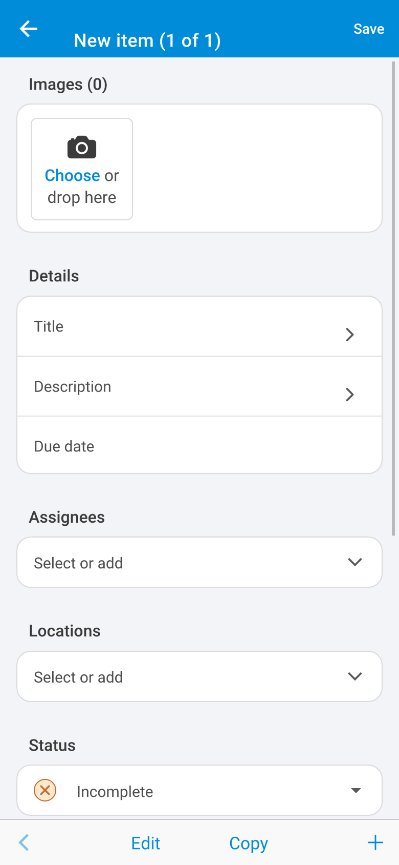This screenshot has width=399, height=865.
Task: Go to previous item with bottom chevron
Action: click(24, 842)
